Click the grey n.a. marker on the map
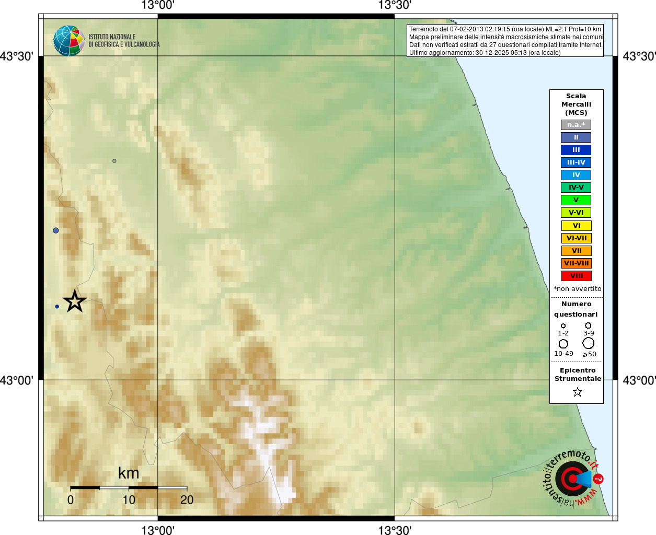 [114, 161]
